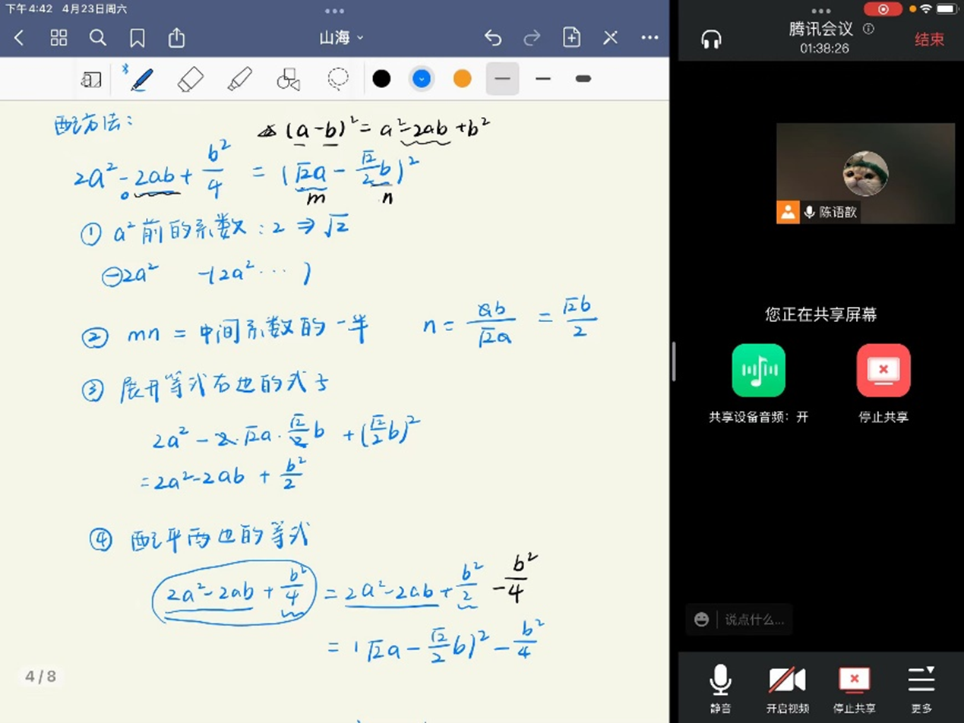Choose the orange pen color
This screenshot has height=723, width=964.
point(462,79)
